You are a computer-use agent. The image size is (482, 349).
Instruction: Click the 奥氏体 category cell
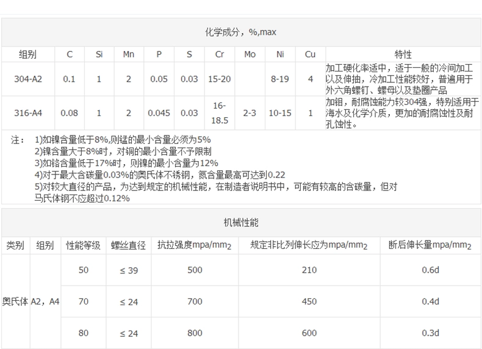pyautogui.click(x=15, y=301)
